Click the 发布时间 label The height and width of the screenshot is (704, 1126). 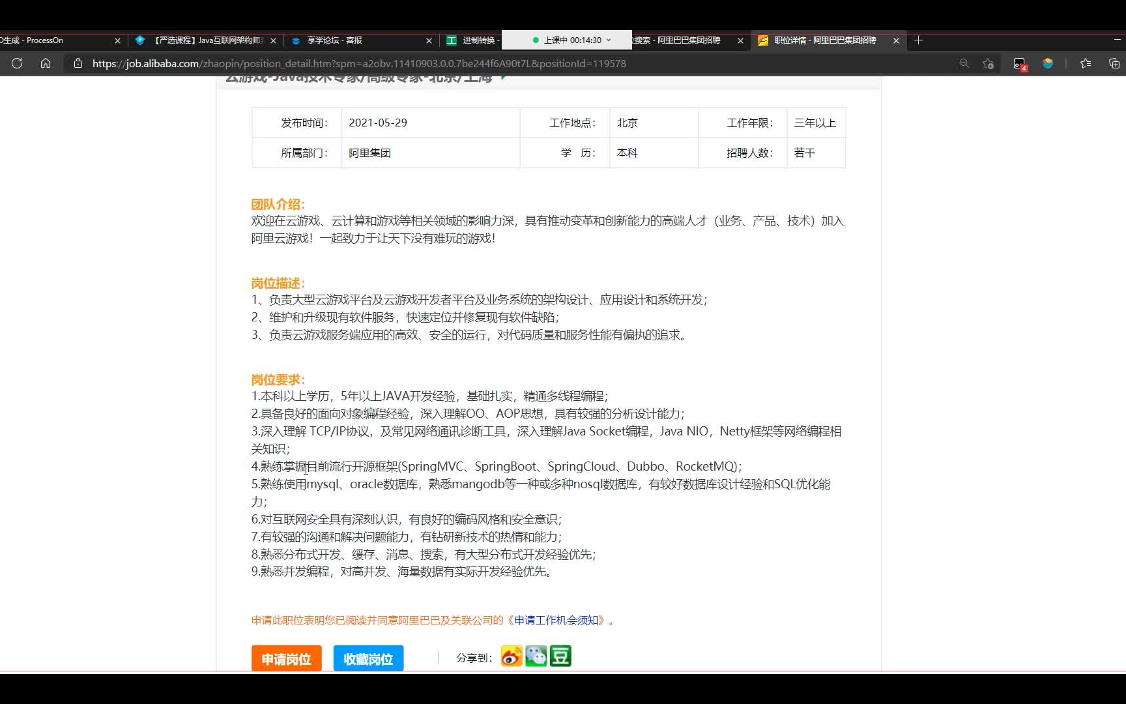pyautogui.click(x=304, y=123)
